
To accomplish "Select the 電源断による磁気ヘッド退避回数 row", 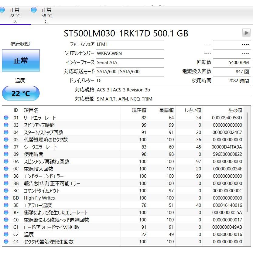I will tap(123, 220).
